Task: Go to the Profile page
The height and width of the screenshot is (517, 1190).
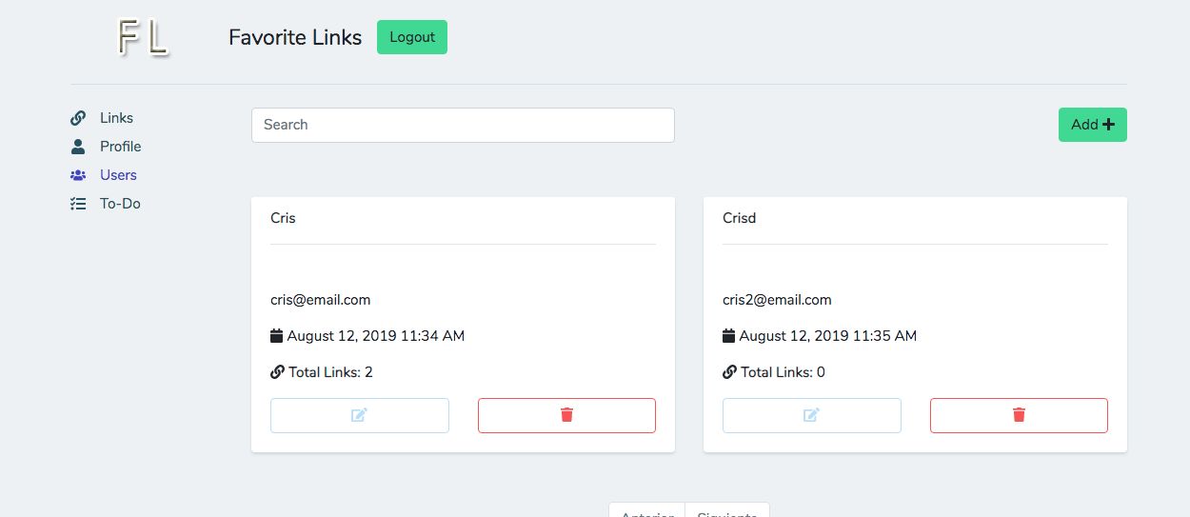Action: [120, 147]
